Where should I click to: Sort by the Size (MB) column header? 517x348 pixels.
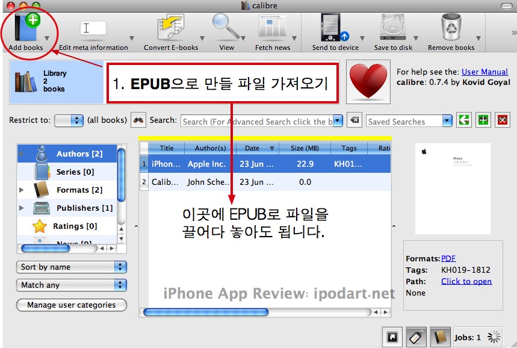click(x=305, y=148)
